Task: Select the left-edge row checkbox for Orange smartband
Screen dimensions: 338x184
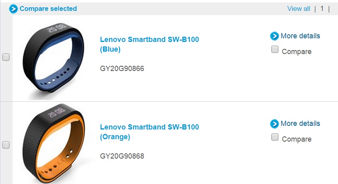Action: (x=6, y=145)
